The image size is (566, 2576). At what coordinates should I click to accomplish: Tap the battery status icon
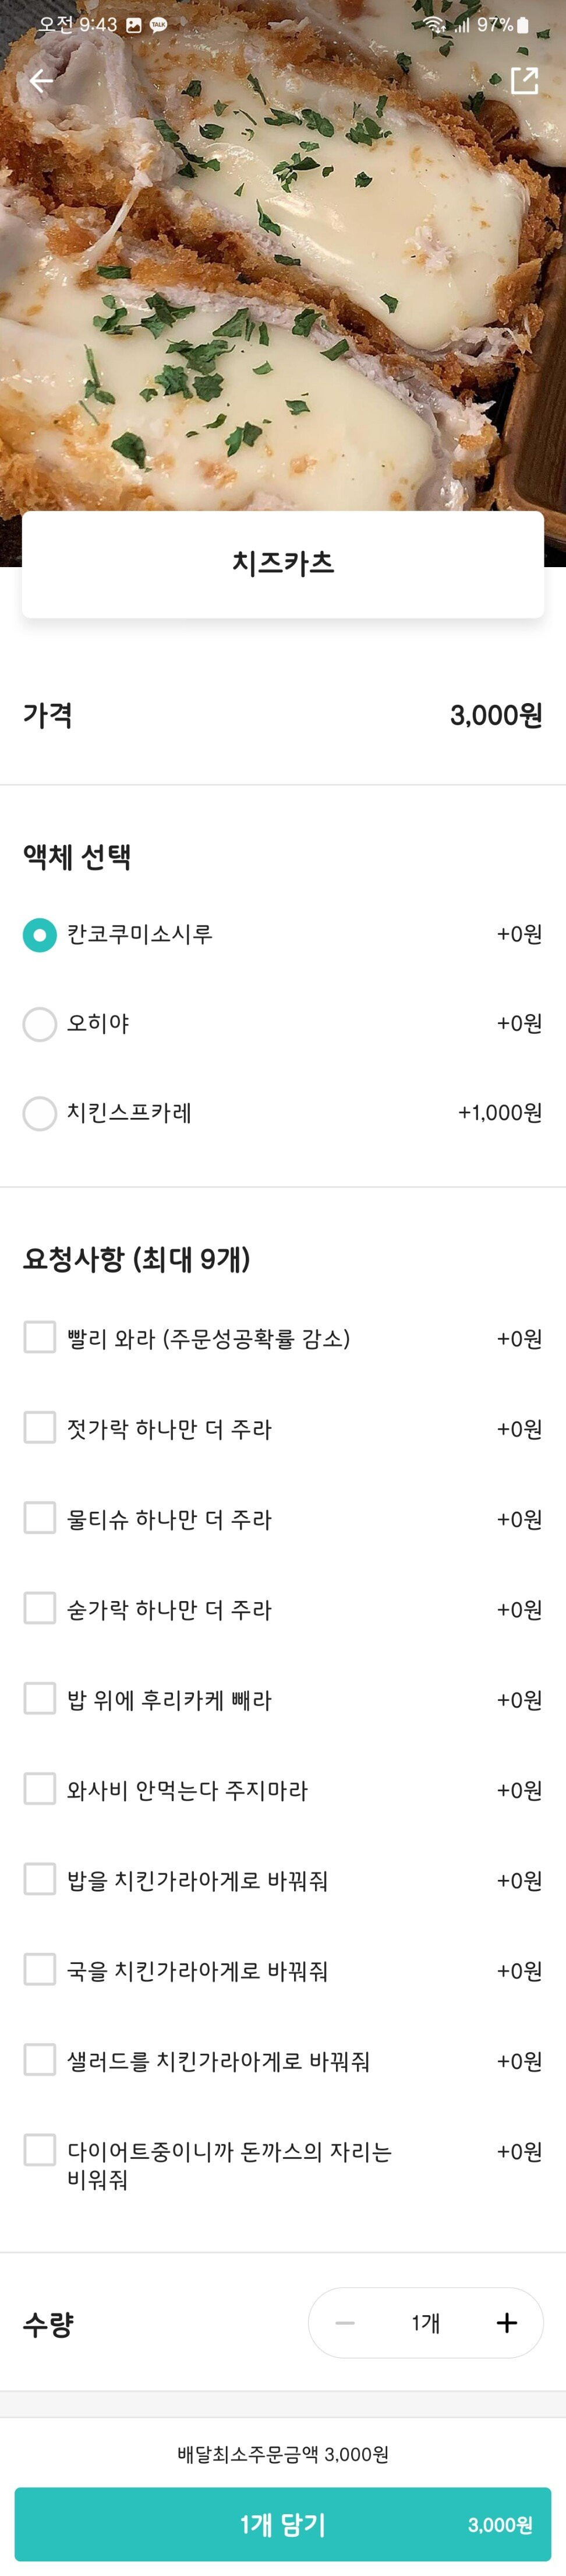click(522, 25)
